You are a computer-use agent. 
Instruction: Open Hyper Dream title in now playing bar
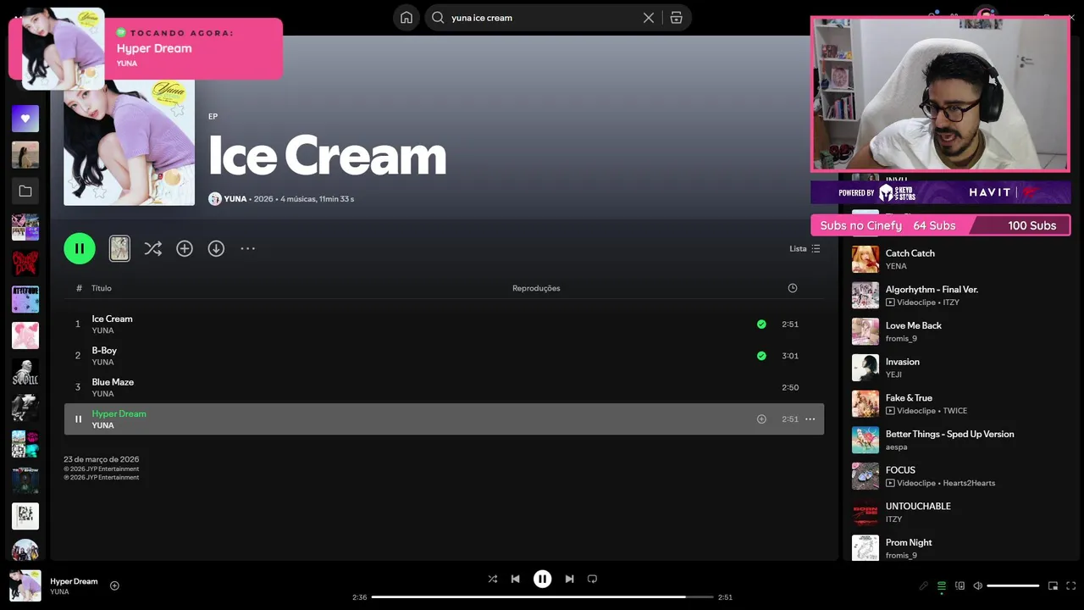click(x=74, y=581)
